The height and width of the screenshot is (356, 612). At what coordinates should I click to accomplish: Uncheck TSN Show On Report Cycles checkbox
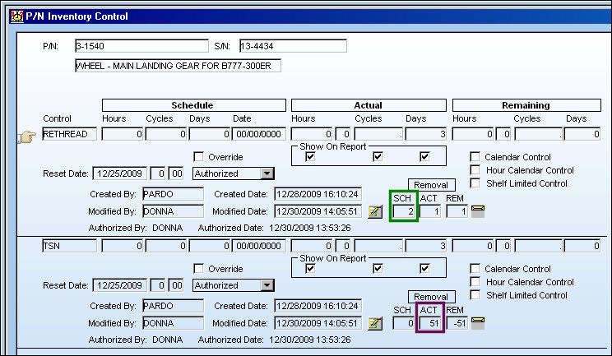pos(378,269)
